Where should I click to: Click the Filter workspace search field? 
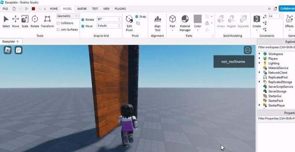[x=276, y=47]
